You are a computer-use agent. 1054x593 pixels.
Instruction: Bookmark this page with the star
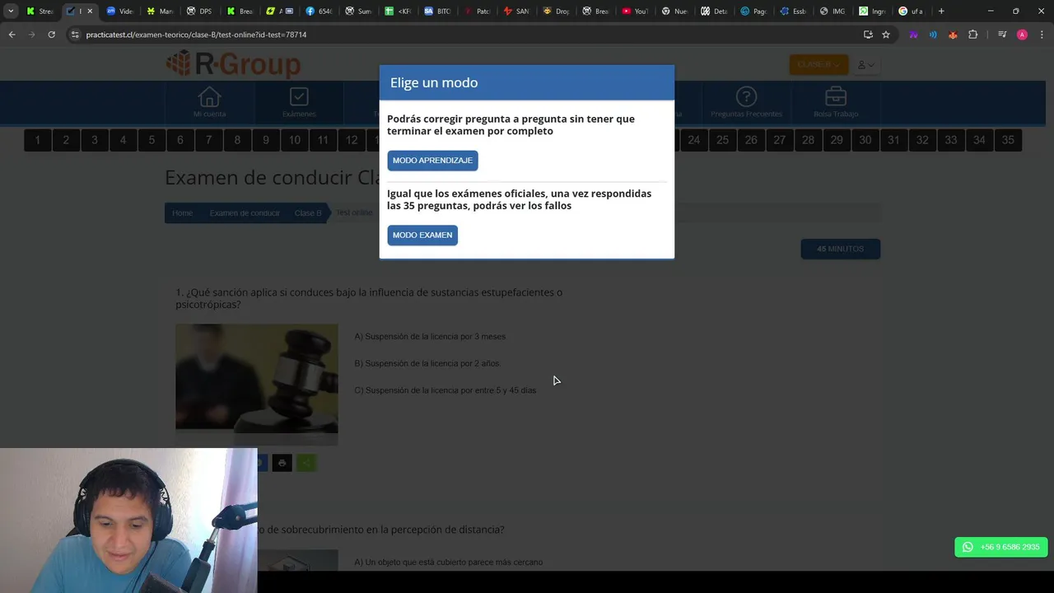pos(886,35)
